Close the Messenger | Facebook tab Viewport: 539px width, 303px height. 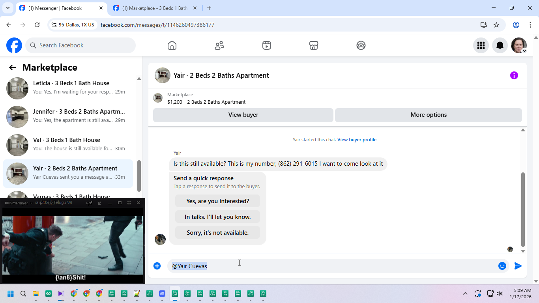(x=101, y=8)
